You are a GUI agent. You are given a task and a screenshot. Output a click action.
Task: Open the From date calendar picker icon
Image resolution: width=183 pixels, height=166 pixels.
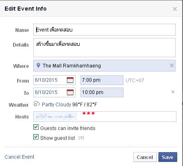[x=70, y=80]
